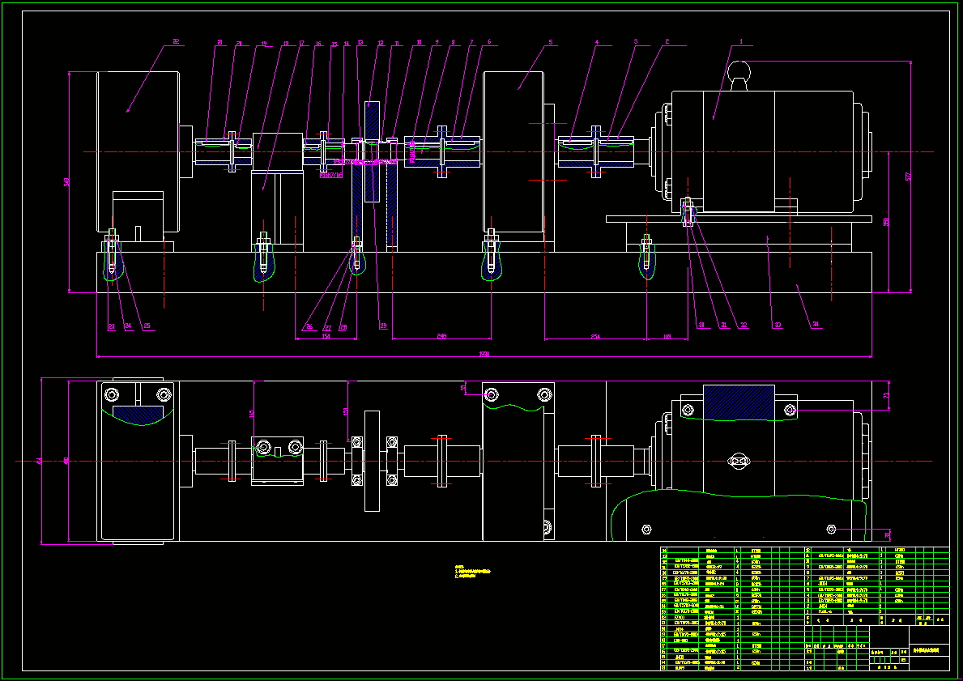The image size is (963, 681).
Task: Select part callout number 16
Action: point(318,44)
